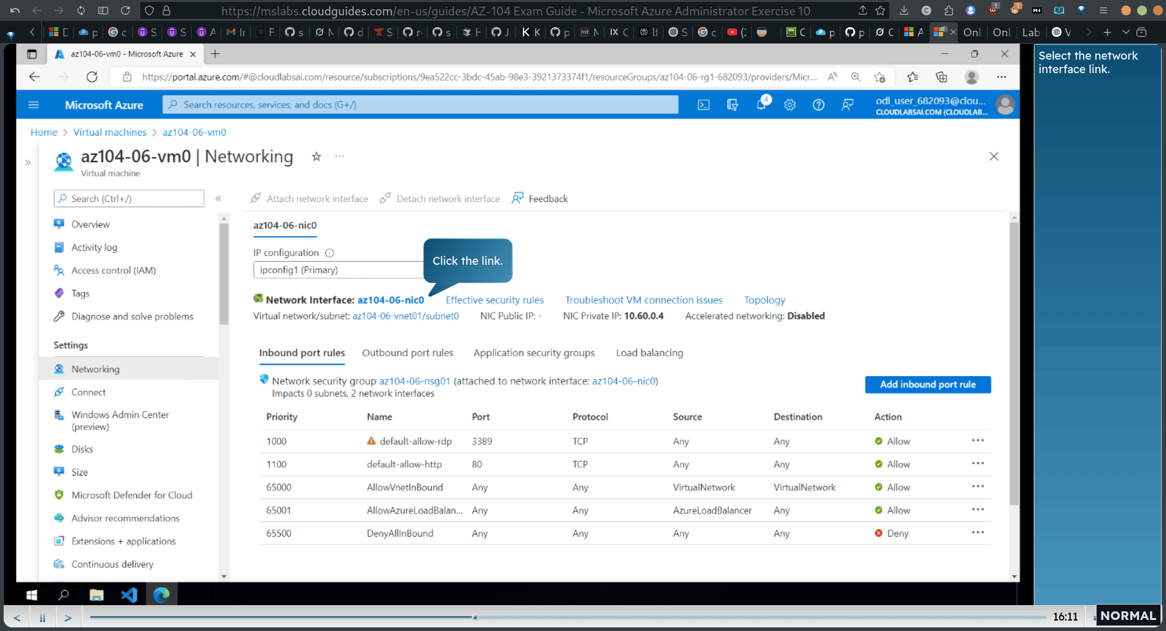Click the default-allow-rdp rule name
Screen dimensions: 1166x631
point(415,441)
